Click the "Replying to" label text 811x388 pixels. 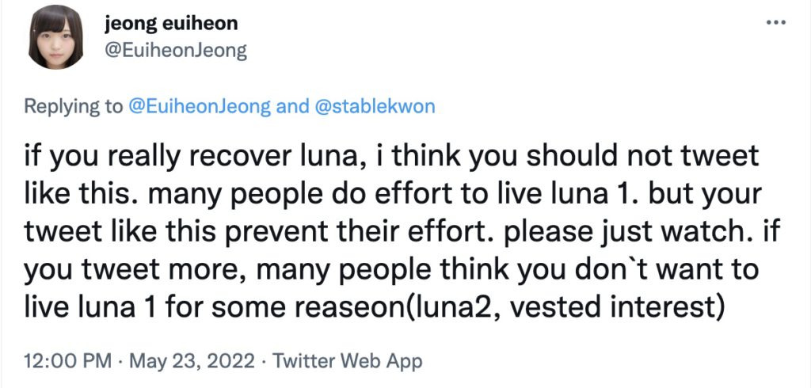(x=74, y=106)
